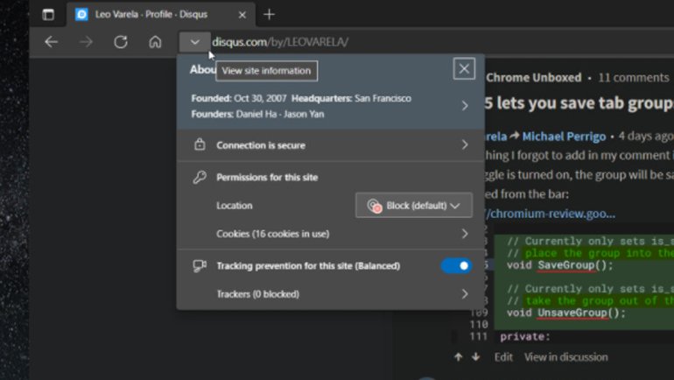Open Michael Perrigo's profile link

(x=564, y=137)
